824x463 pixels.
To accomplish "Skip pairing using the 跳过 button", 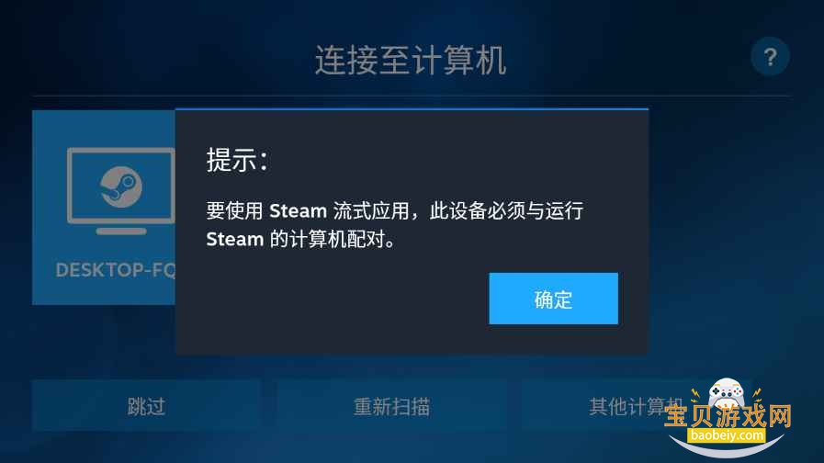I will pos(146,406).
